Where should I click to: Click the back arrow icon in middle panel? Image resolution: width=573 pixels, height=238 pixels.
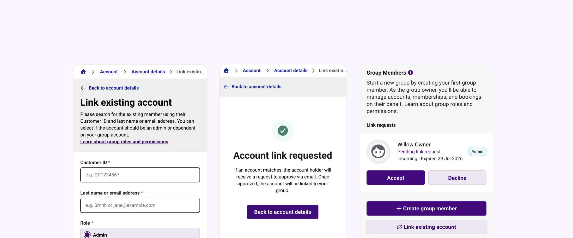(x=226, y=87)
